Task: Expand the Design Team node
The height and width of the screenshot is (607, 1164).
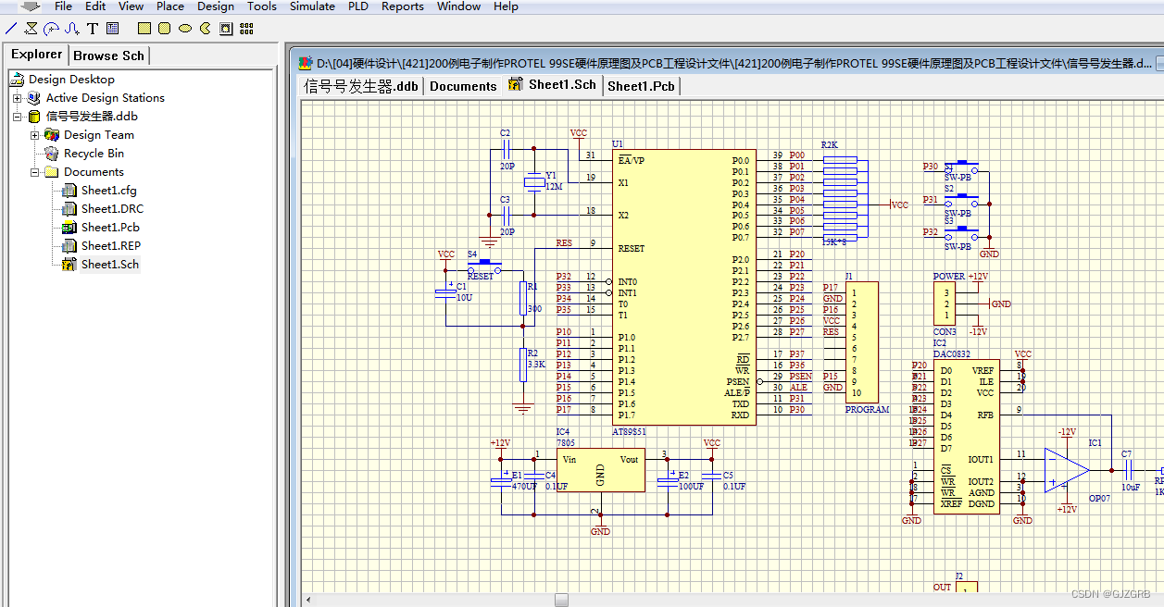Action: point(32,134)
